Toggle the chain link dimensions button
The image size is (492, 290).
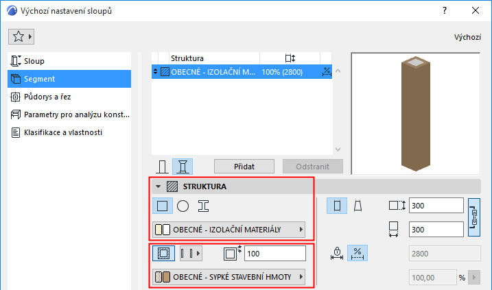[474, 217]
